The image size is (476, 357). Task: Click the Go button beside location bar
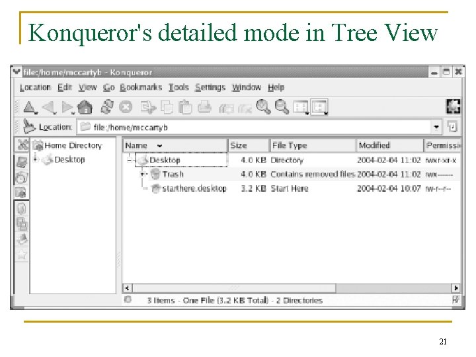[452, 126]
